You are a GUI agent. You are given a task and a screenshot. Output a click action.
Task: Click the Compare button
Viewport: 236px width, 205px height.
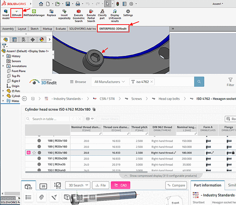(x=176, y=185)
